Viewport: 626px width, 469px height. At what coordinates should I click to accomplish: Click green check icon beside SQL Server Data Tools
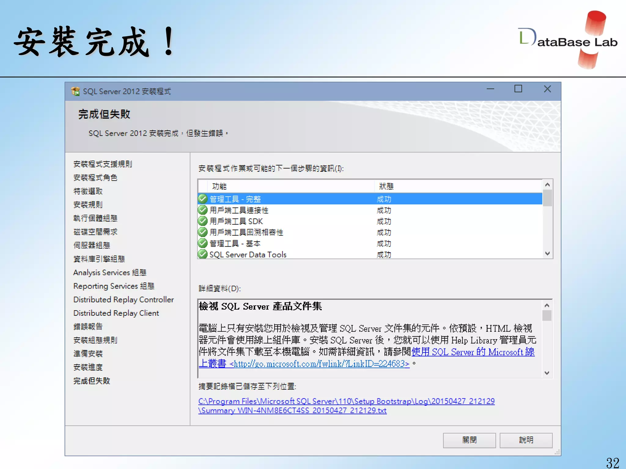pyautogui.click(x=203, y=254)
